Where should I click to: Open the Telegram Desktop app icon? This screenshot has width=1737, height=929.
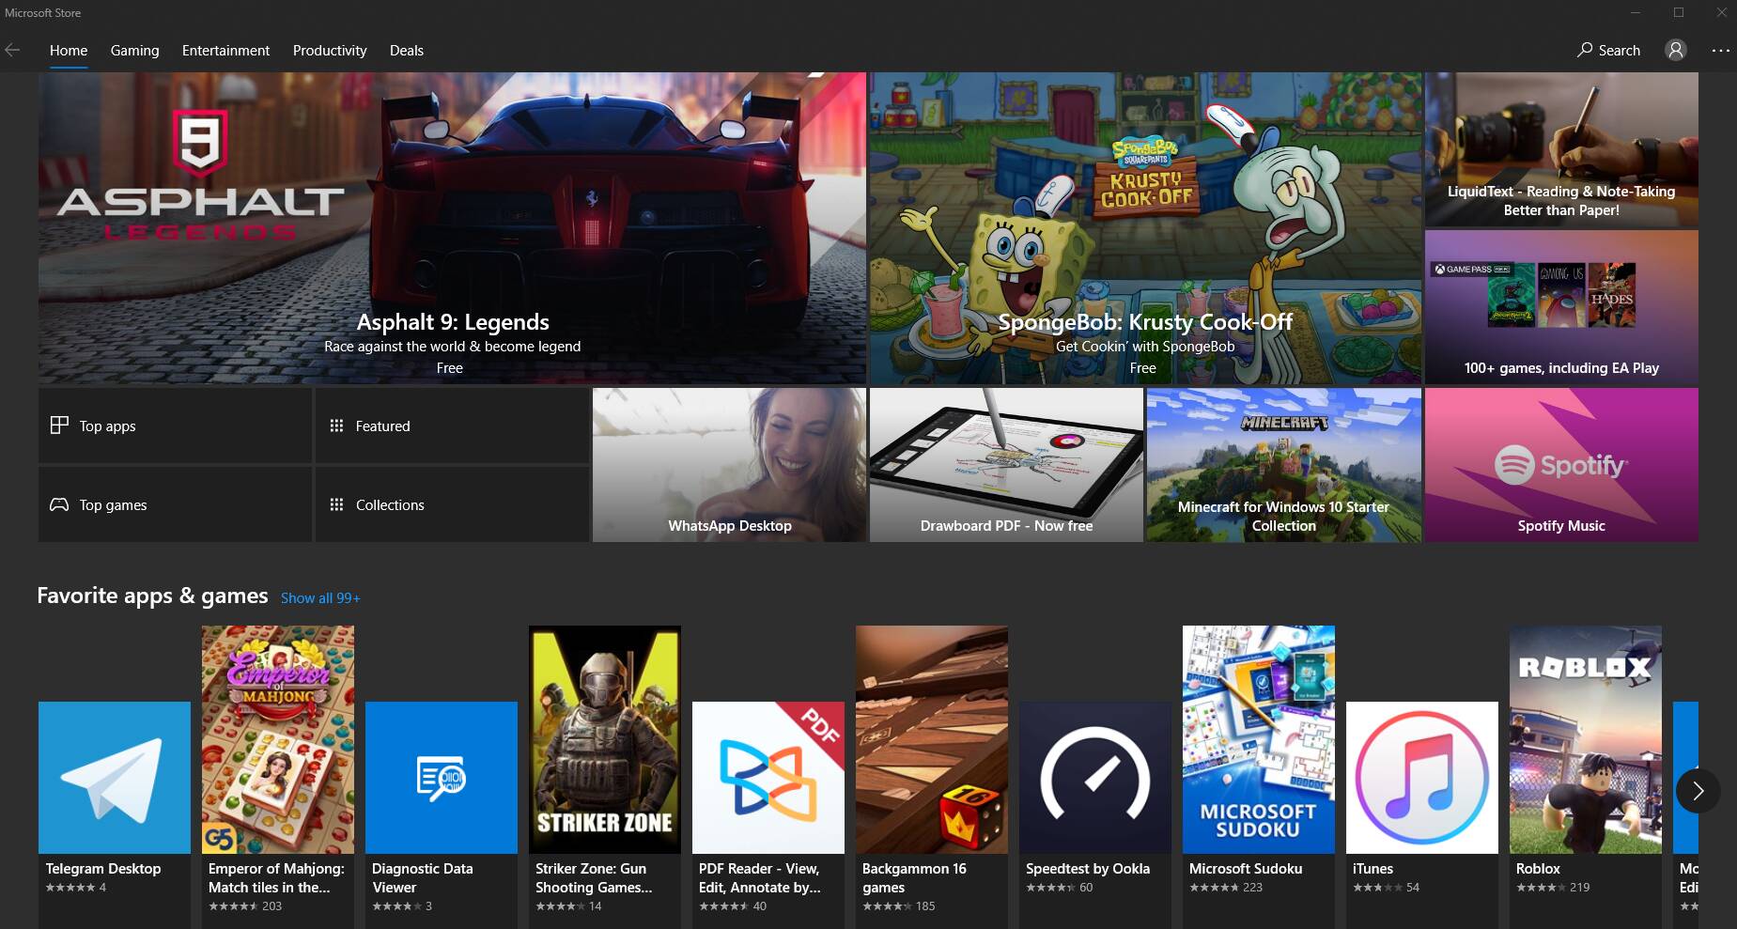click(x=115, y=778)
